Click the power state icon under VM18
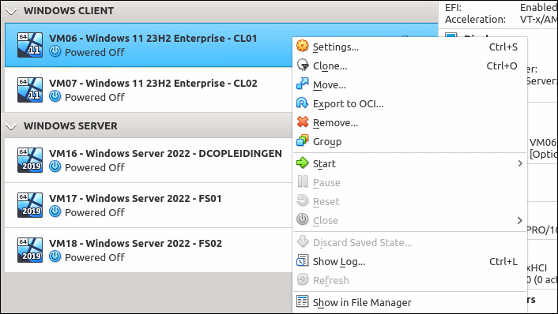 (x=55, y=256)
